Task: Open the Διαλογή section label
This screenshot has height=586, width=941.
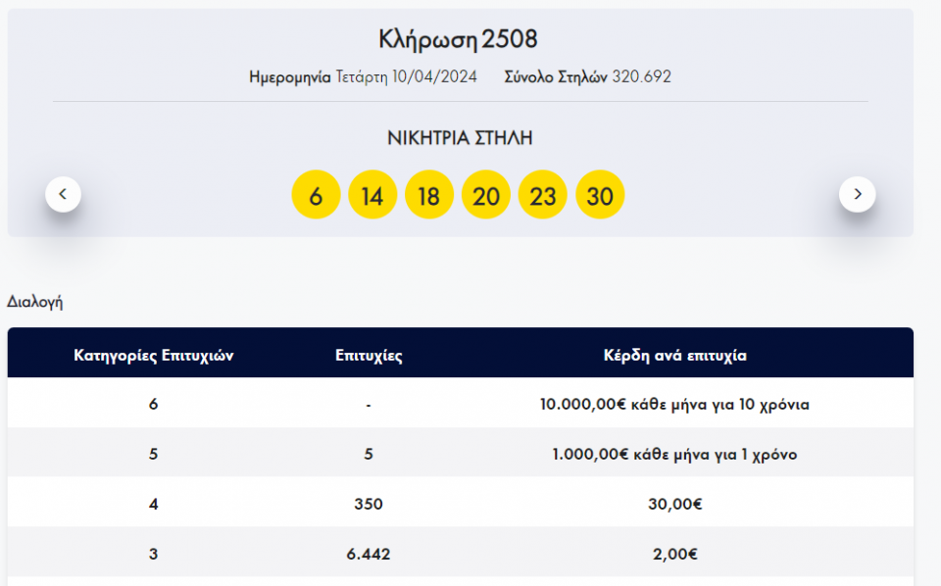Action: tap(35, 302)
